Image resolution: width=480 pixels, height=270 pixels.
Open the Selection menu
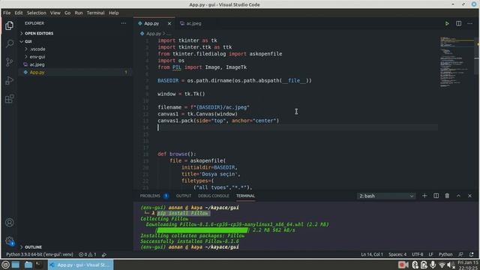coord(37,13)
